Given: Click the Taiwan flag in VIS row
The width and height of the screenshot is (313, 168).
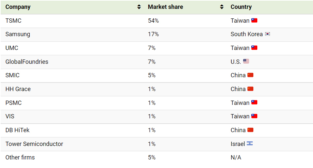Looking at the screenshot, I should [254, 116].
